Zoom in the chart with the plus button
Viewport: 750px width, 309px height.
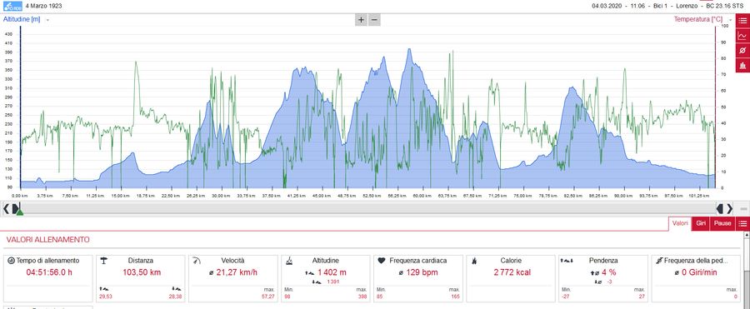(x=361, y=20)
